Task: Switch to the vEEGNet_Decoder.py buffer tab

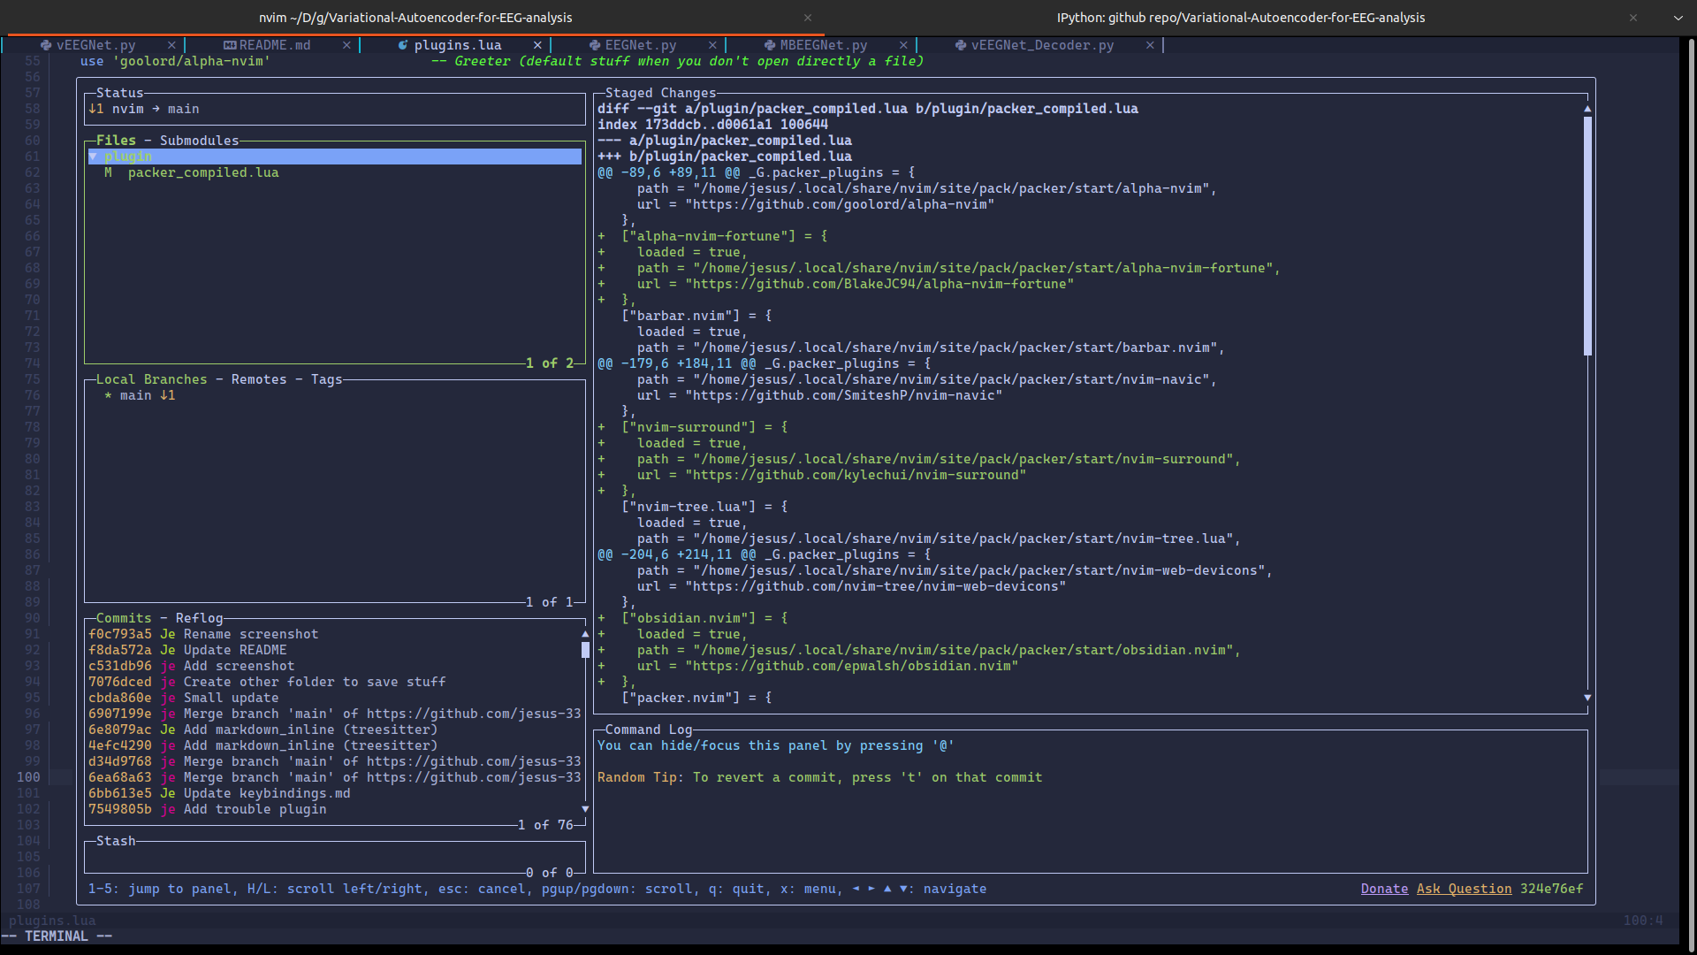Action: [x=1042, y=45]
